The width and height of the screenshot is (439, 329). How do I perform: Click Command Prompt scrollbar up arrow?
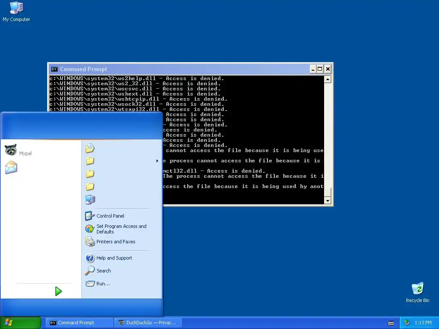[328, 79]
